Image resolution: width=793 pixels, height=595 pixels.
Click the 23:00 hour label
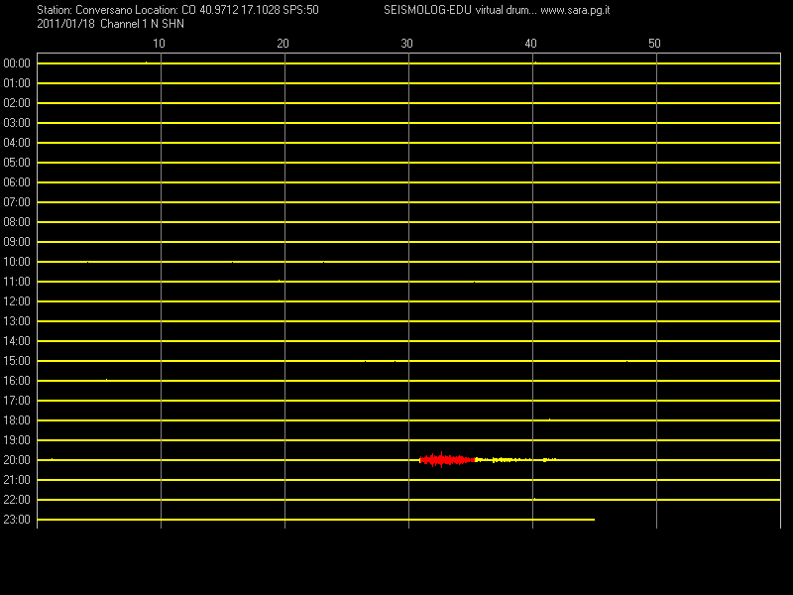click(17, 520)
